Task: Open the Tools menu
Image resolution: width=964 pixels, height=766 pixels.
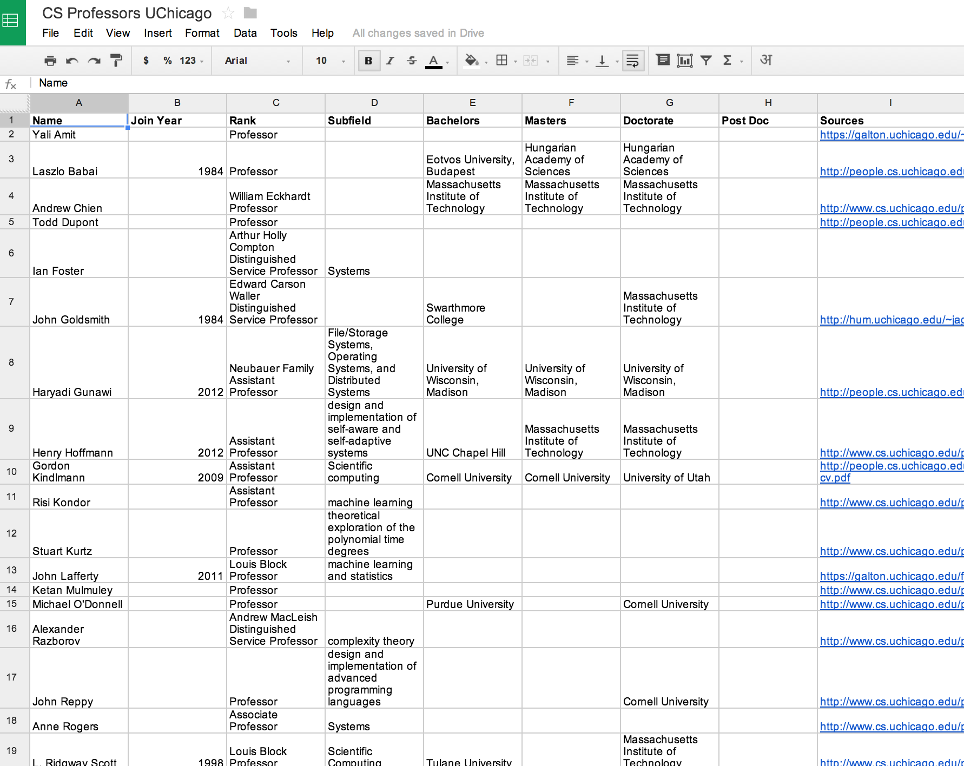Action: tap(284, 33)
